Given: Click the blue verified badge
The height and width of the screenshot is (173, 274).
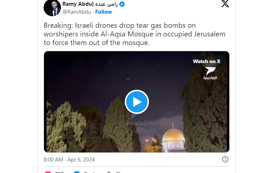Looking at the screenshot, I should [x=122, y=4].
